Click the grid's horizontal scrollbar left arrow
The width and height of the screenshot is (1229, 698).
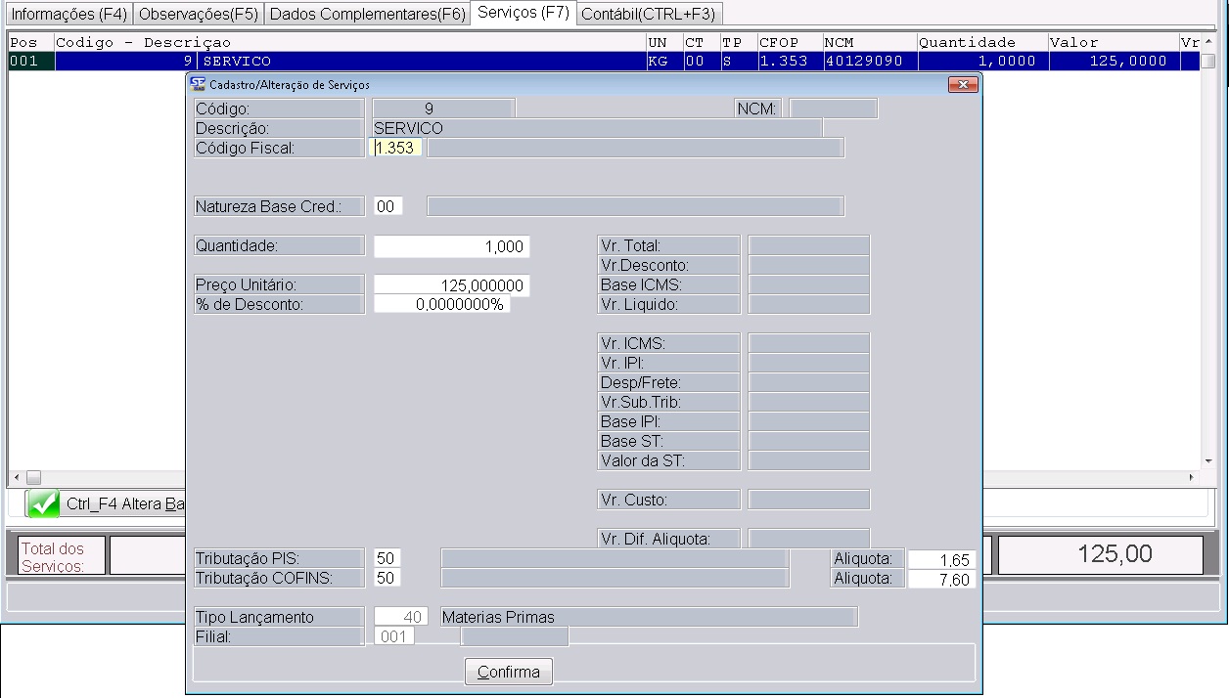coord(16,478)
